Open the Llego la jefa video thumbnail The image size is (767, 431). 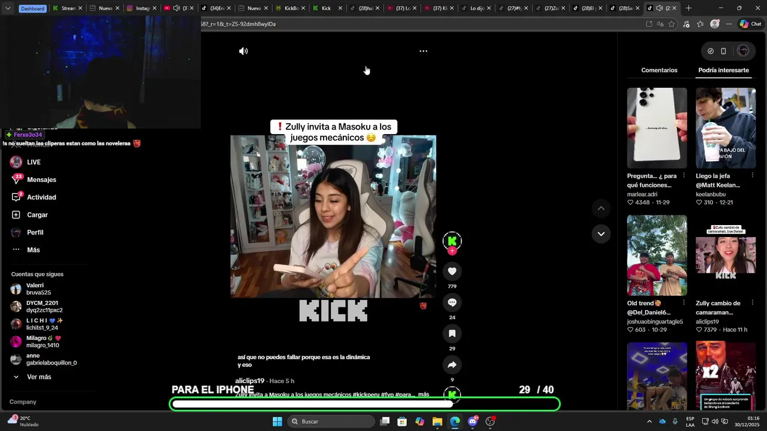coord(726,128)
